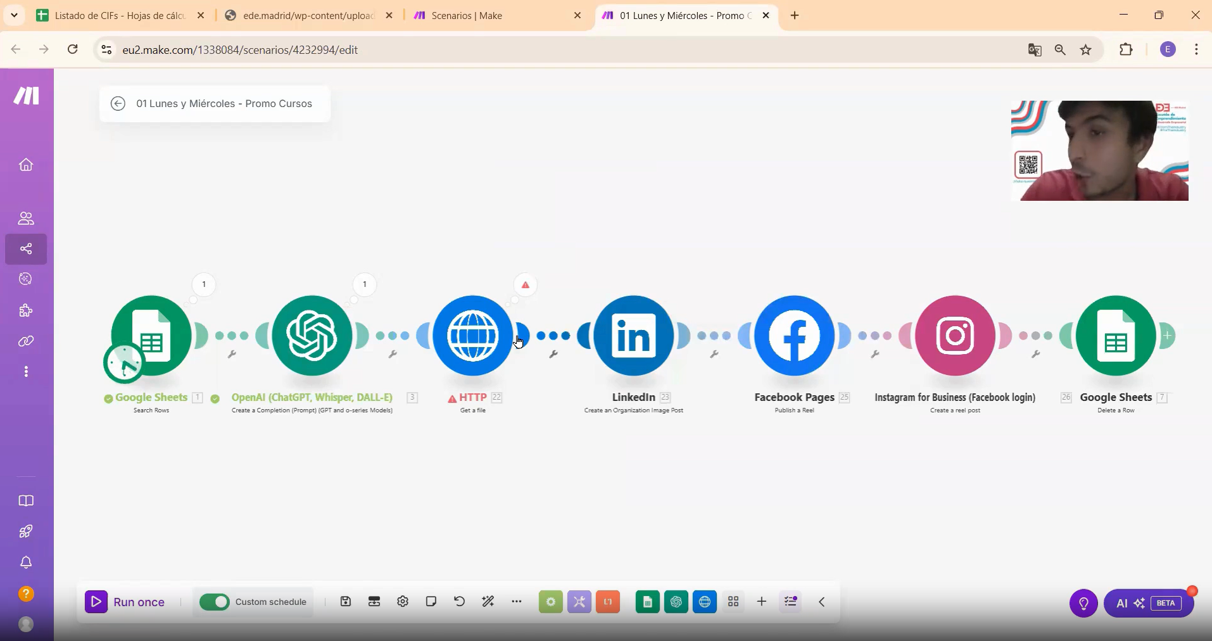This screenshot has width=1212, height=641.
Task: Switch to Scenarios | Make browser tab
Action: click(497, 15)
